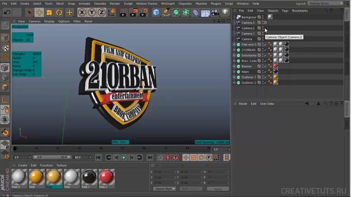351x197 pixels.
Task: Select the Live Selection arrow tool
Action: [29, 12]
